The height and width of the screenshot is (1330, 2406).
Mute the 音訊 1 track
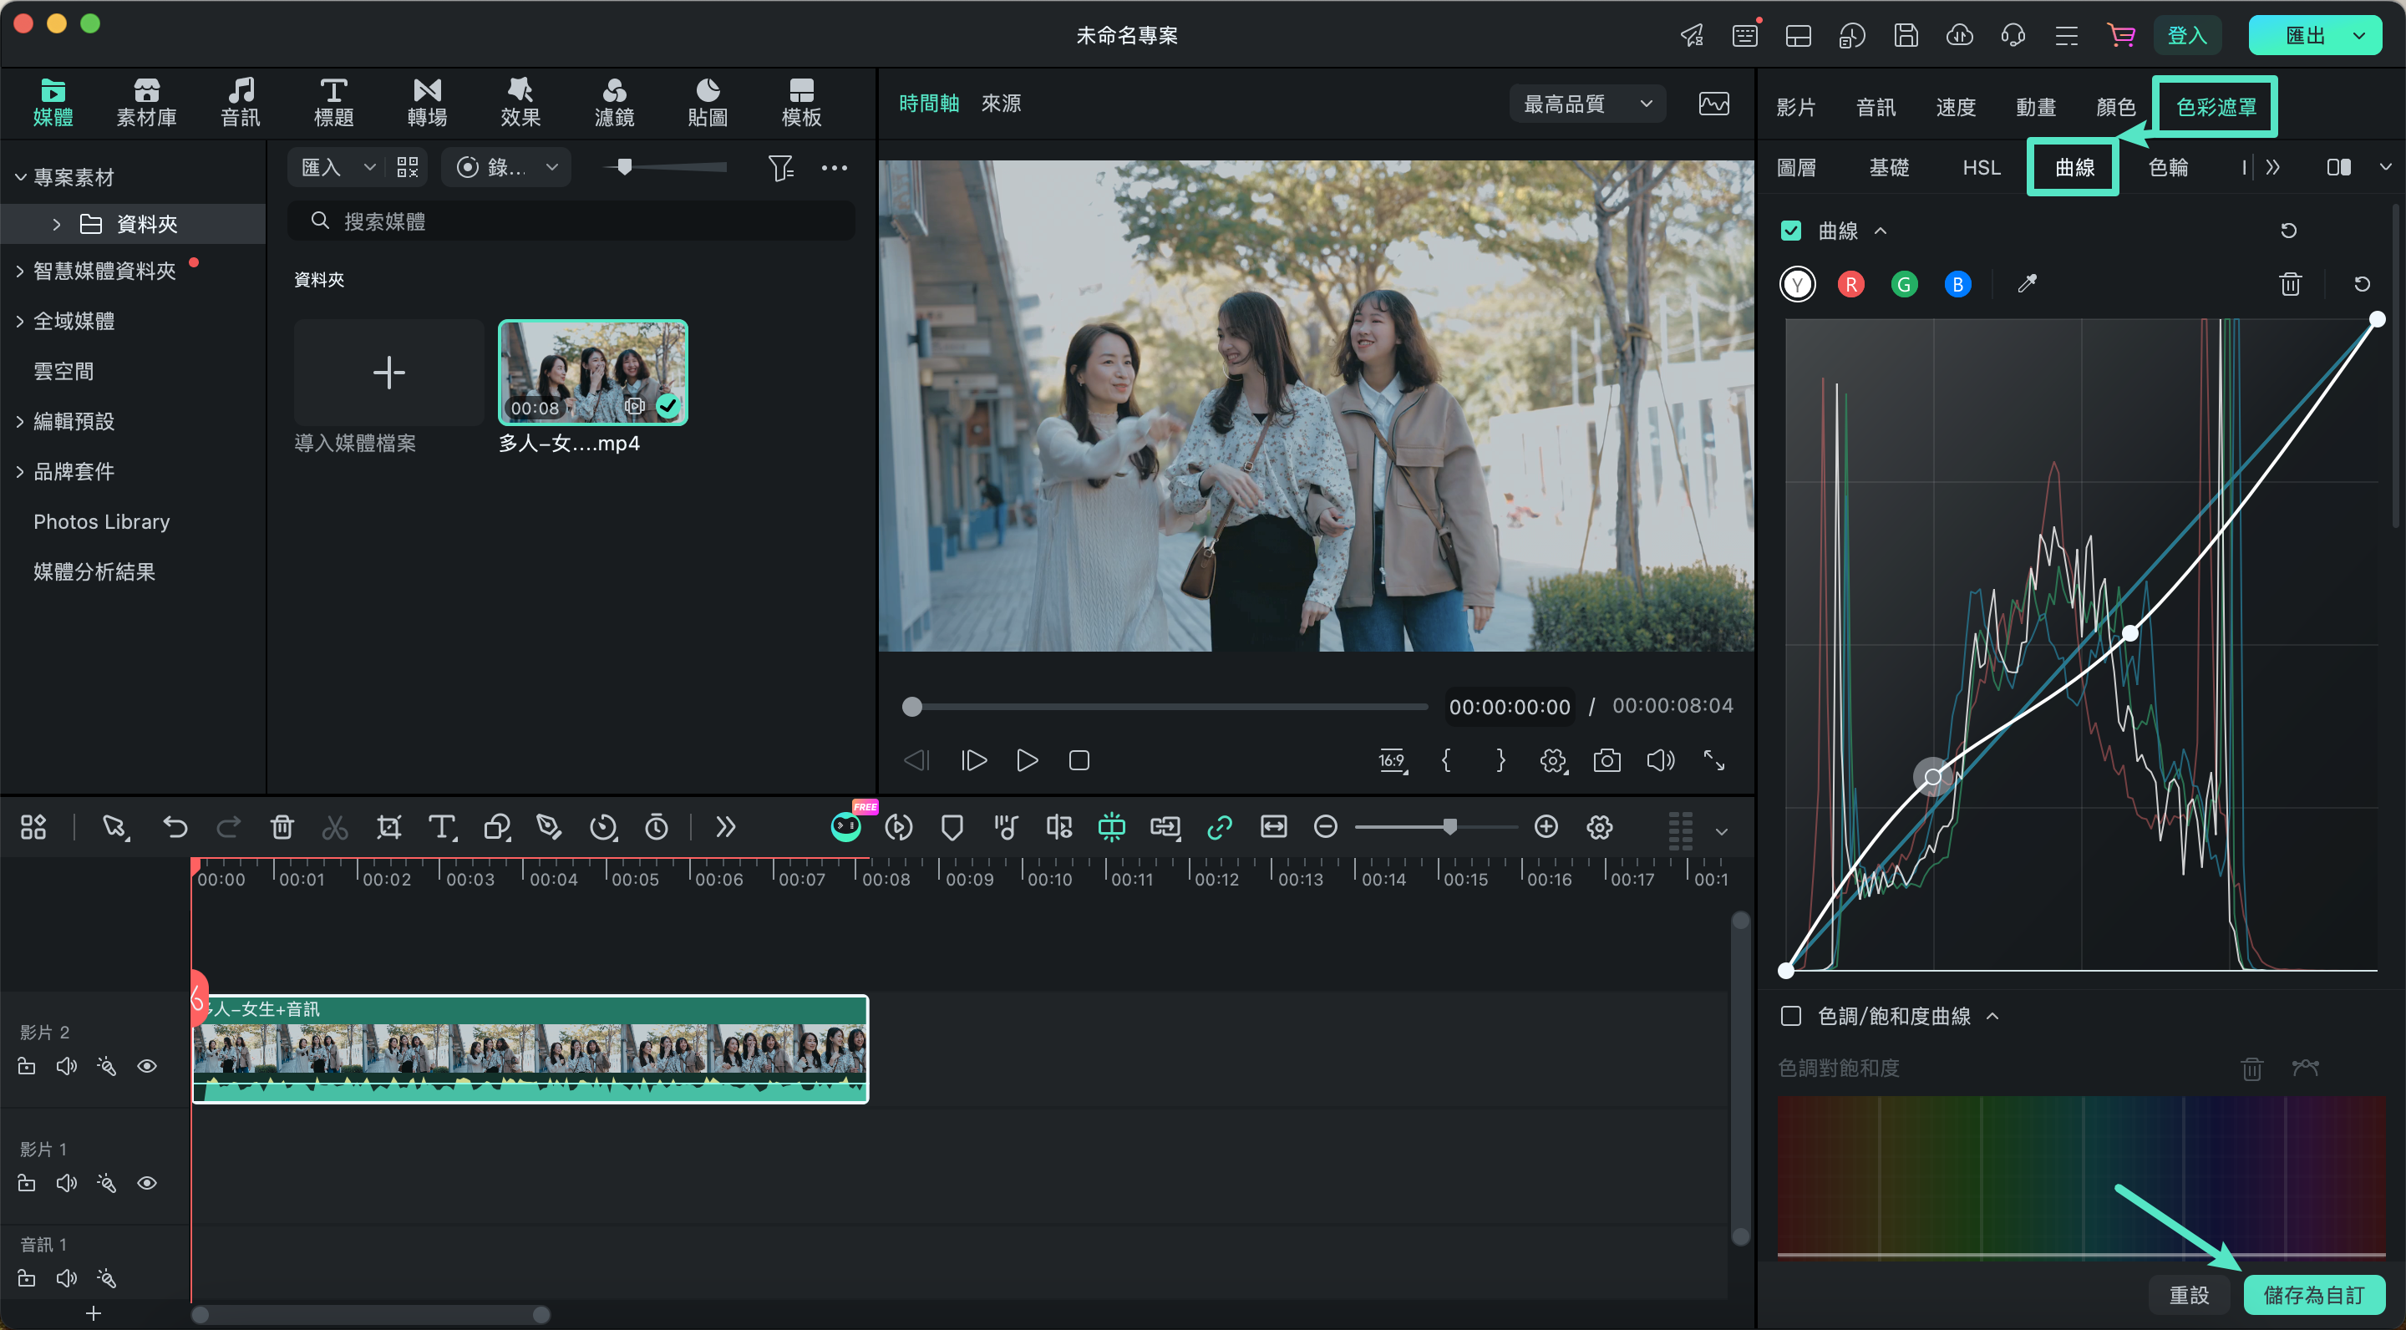coord(66,1277)
